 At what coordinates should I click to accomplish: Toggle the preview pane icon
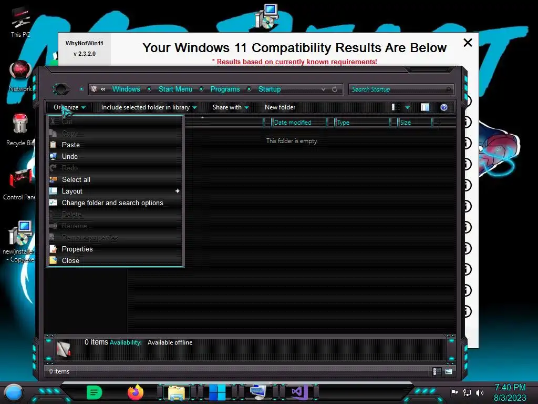click(425, 107)
